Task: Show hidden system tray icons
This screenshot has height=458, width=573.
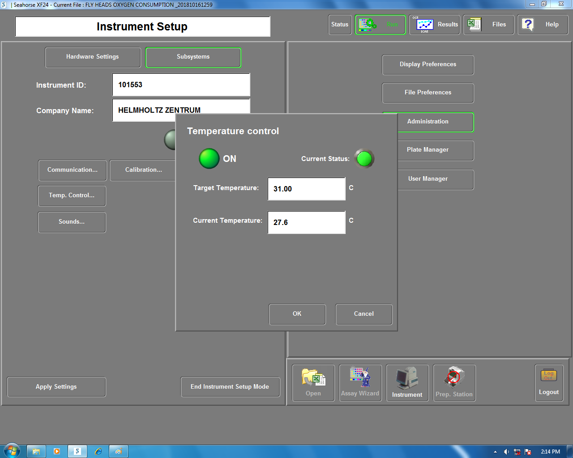Action: point(495,452)
